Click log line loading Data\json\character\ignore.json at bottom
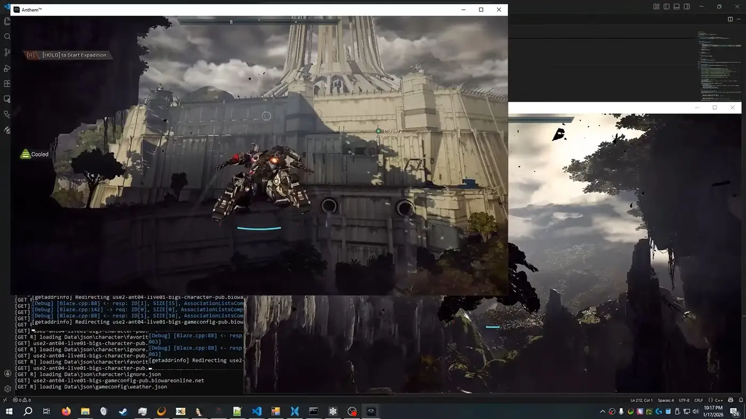The image size is (746, 419). tap(88, 374)
